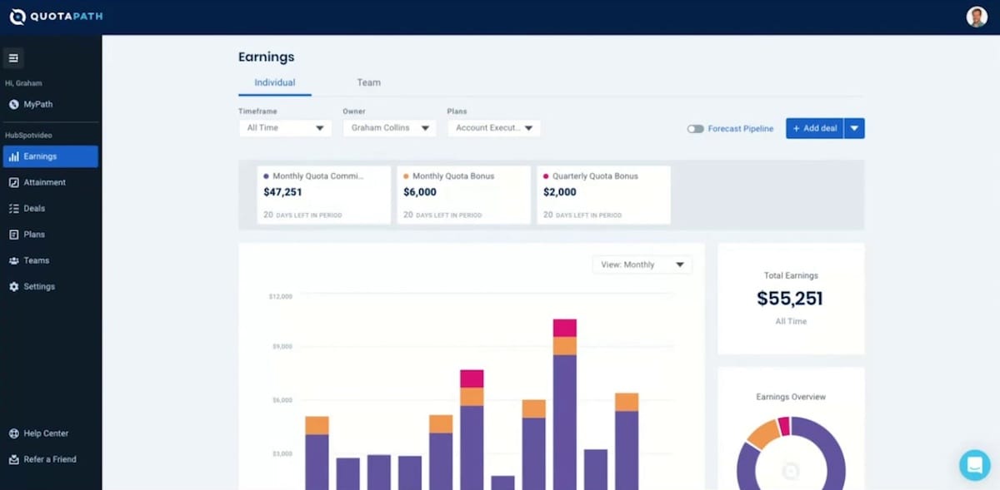
Task: Open the View: Monthly dropdown
Action: [642, 265]
